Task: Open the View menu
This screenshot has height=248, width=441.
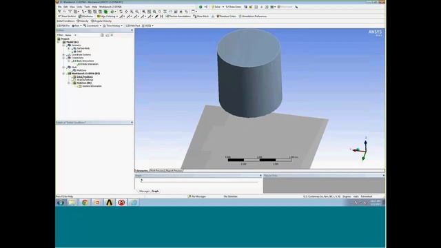Action: click(x=72, y=7)
